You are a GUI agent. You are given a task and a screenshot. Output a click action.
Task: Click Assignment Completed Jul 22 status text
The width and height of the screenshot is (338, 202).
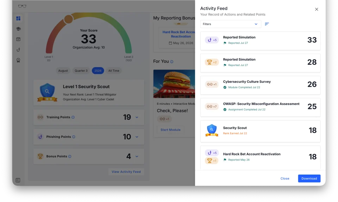(x=247, y=110)
